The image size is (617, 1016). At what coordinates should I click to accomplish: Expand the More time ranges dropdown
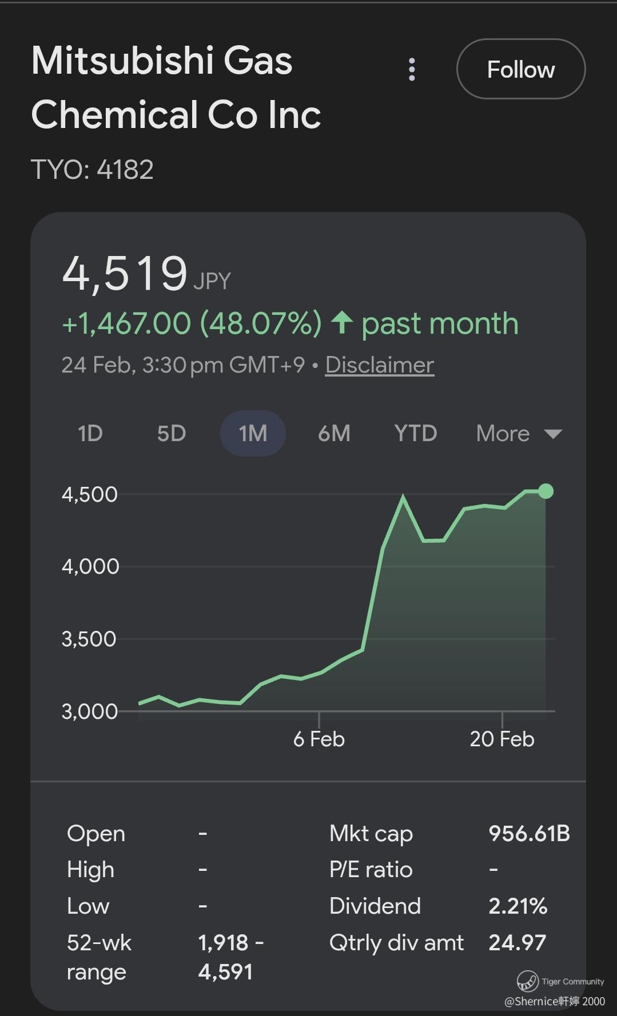[518, 433]
